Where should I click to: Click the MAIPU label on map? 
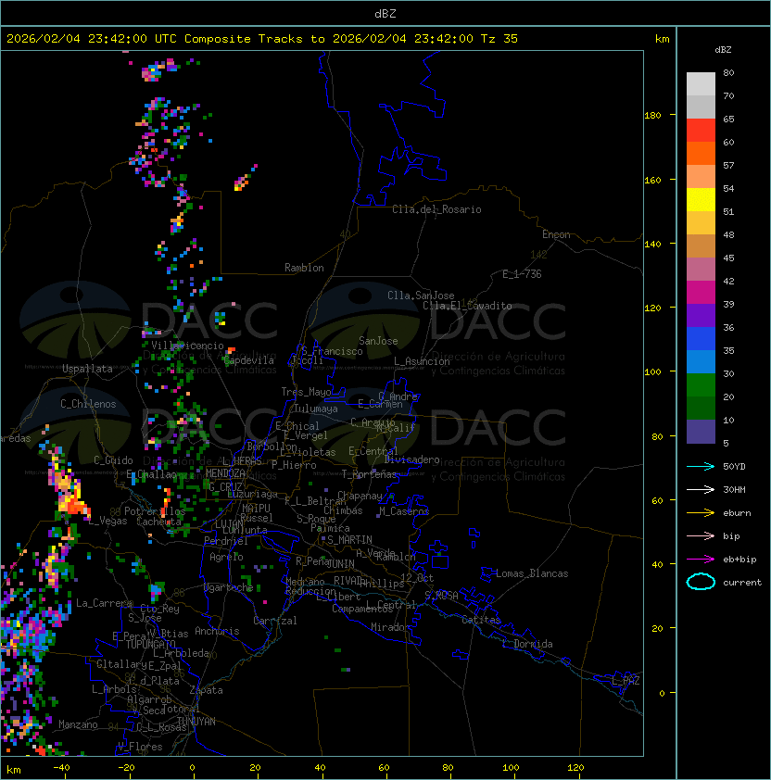coord(256,508)
